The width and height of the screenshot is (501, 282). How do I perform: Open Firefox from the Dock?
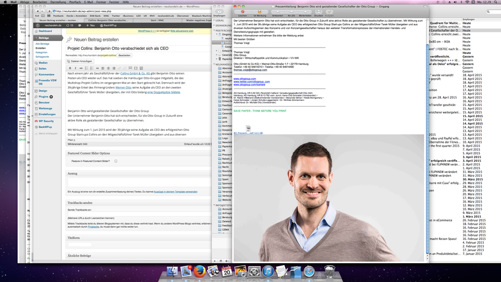199,271
